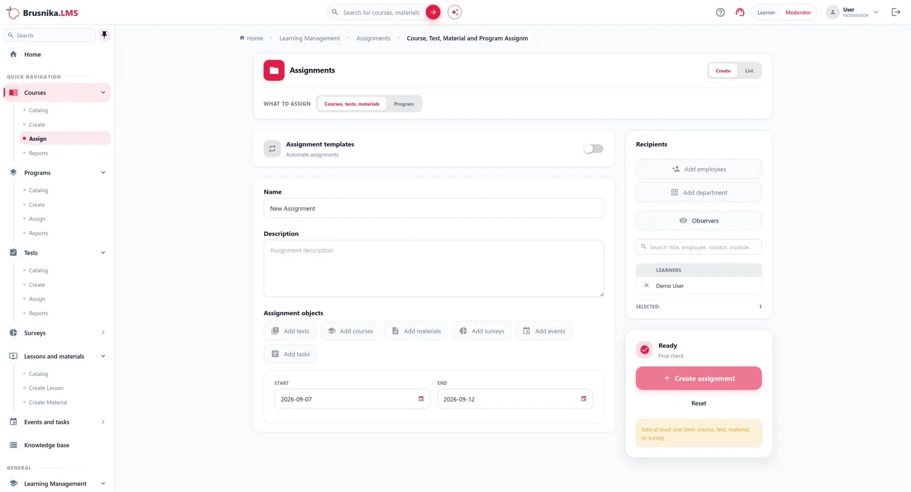Collapse the Courses section chevron

(x=103, y=92)
